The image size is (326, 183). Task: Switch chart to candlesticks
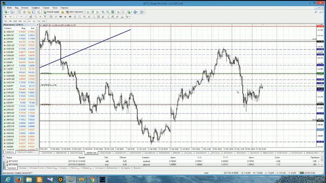(93, 12)
